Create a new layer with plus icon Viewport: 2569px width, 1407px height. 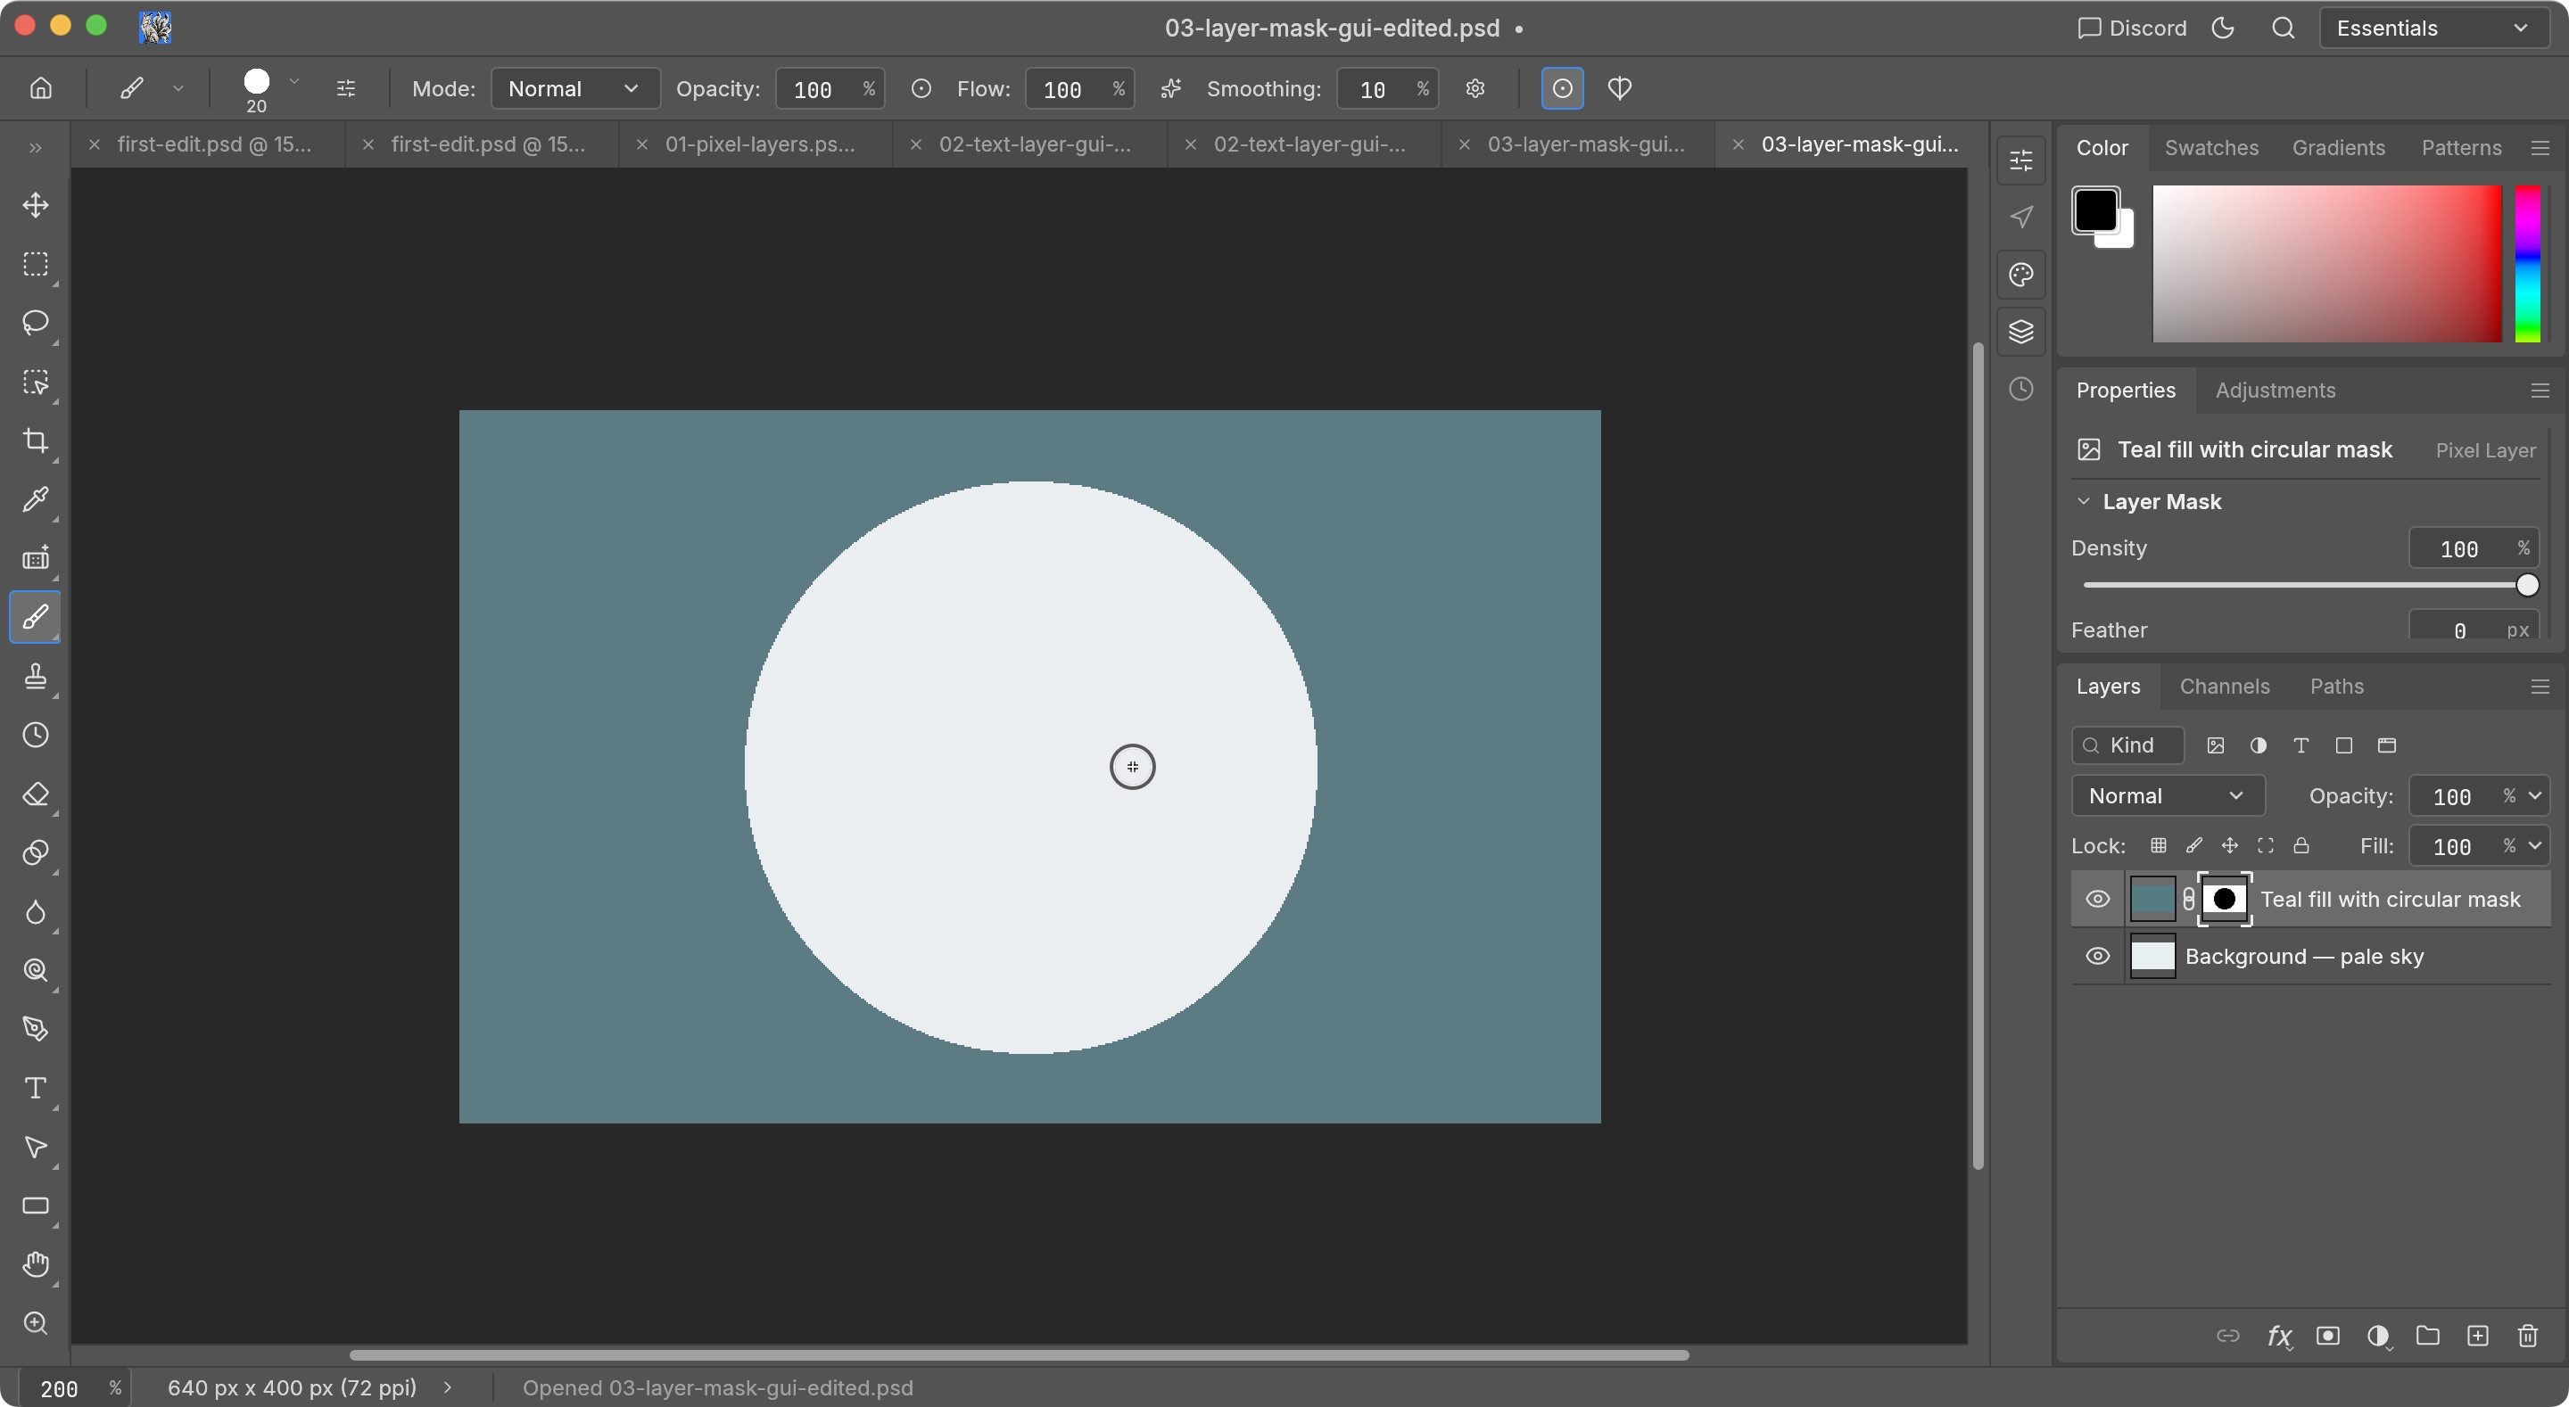tap(2477, 1335)
